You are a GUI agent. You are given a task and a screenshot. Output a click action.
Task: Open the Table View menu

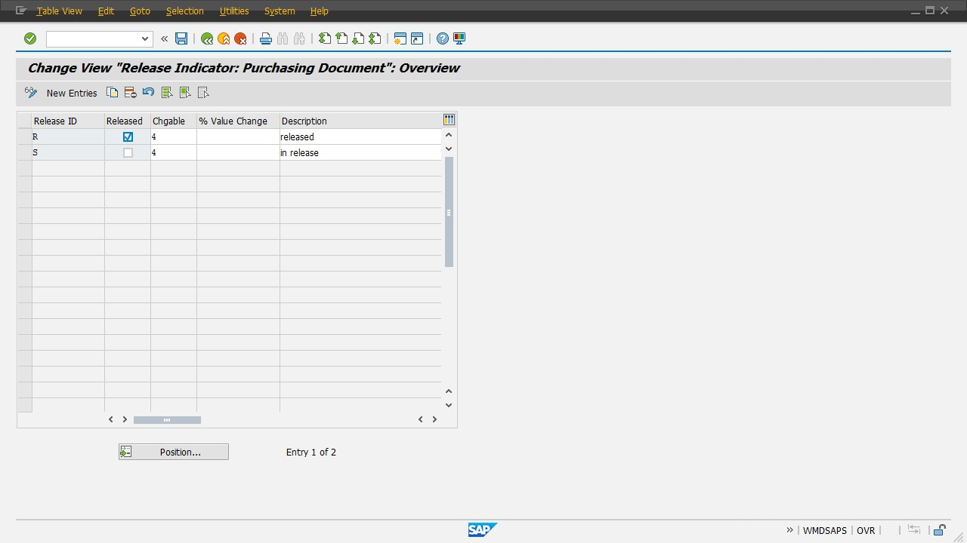(x=59, y=11)
